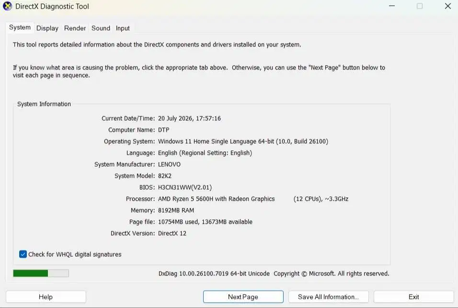The width and height of the screenshot is (458, 308).
Task: Click the DirectX Diagnostic Tool title icon
Action: (7, 6)
